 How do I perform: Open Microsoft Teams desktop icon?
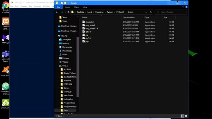[x=5, y=57]
